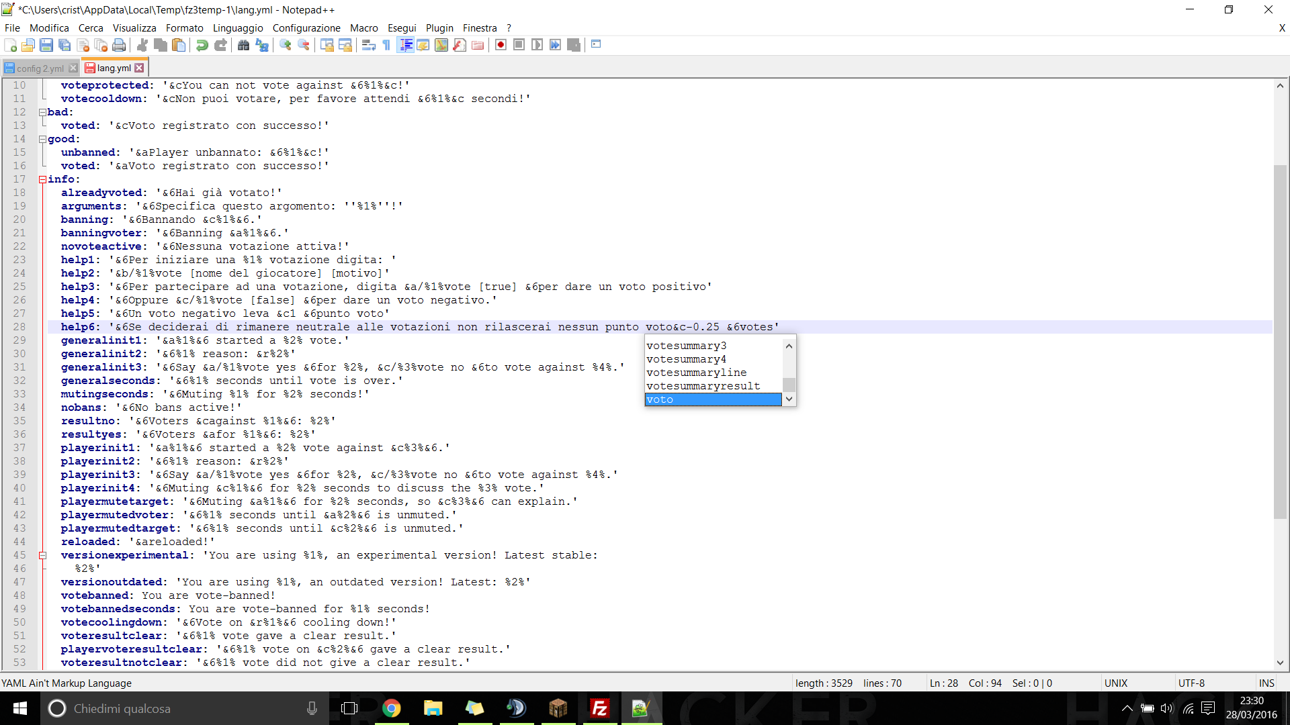Click the INS status bar indicator
The image size is (1290, 725).
[x=1266, y=683]
